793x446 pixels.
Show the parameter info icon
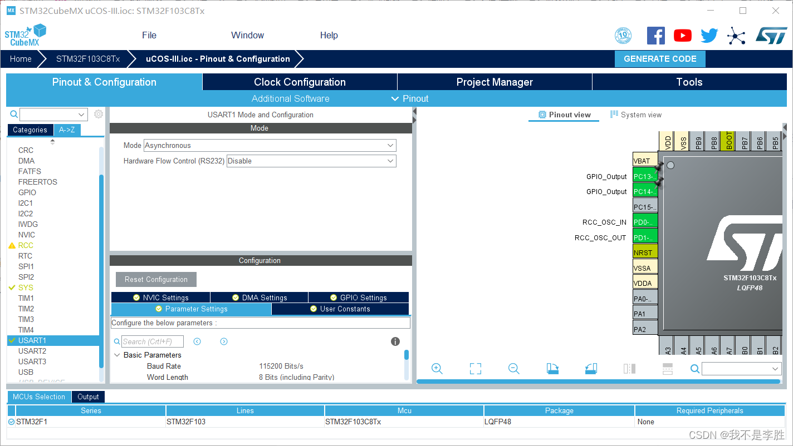(395, 341)
